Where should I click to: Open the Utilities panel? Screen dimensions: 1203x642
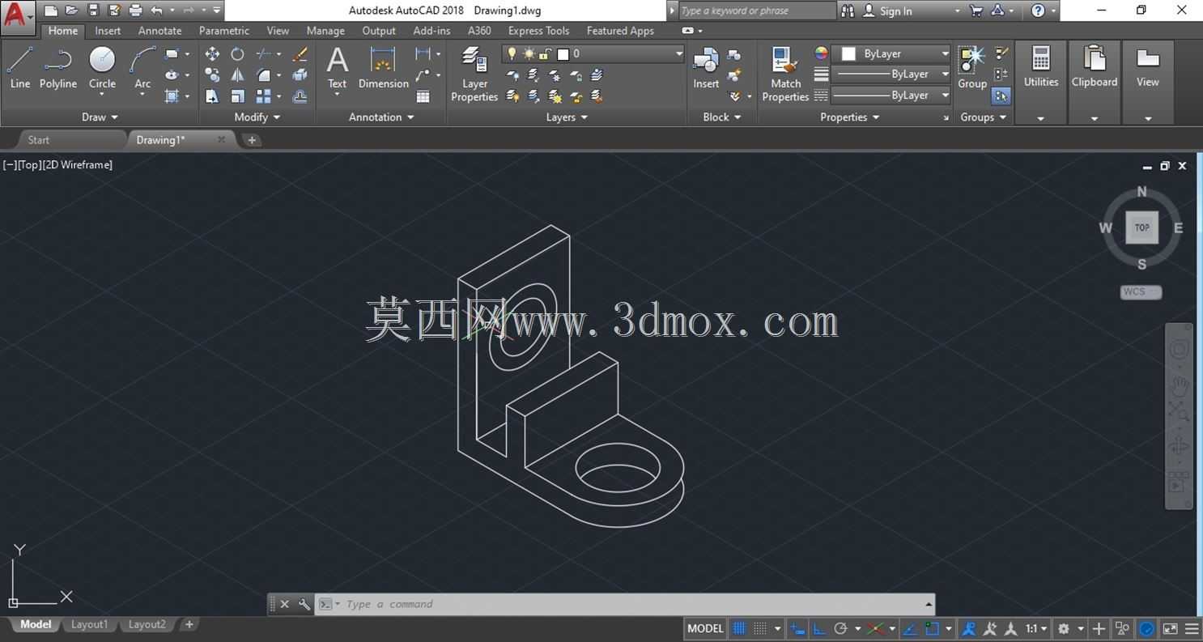1041,83
